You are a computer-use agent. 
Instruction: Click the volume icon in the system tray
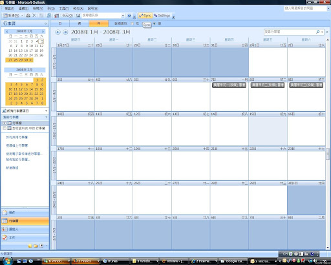coord(315,261)
